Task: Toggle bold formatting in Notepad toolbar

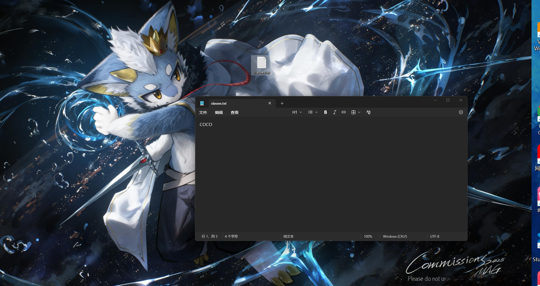Action: pyautogui.click(x=325, y=112)
